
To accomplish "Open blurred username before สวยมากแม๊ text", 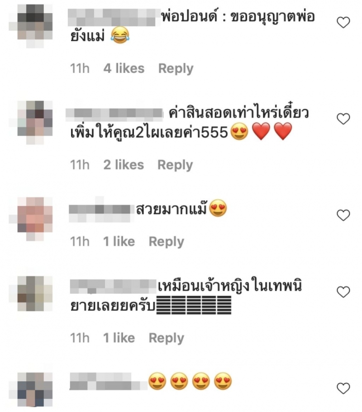I will [x=100, y=210].
